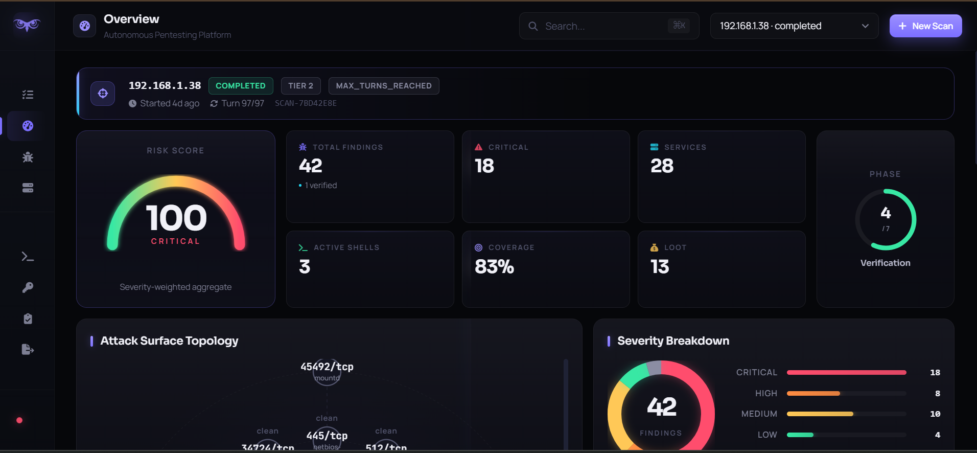Open the Active Shells card

click(x=370, y=269)
